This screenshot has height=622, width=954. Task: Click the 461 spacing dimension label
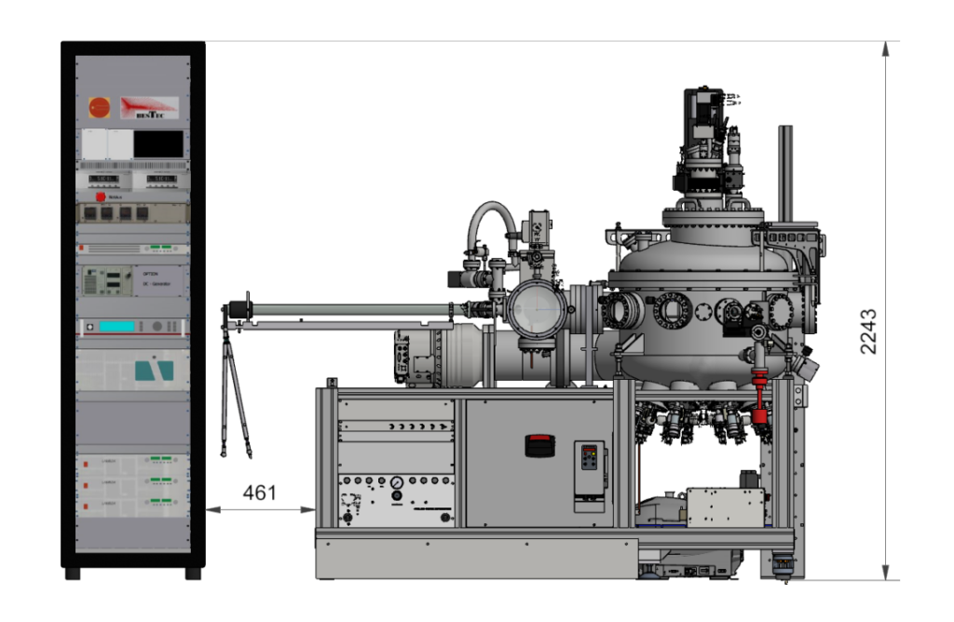[259, 493]
